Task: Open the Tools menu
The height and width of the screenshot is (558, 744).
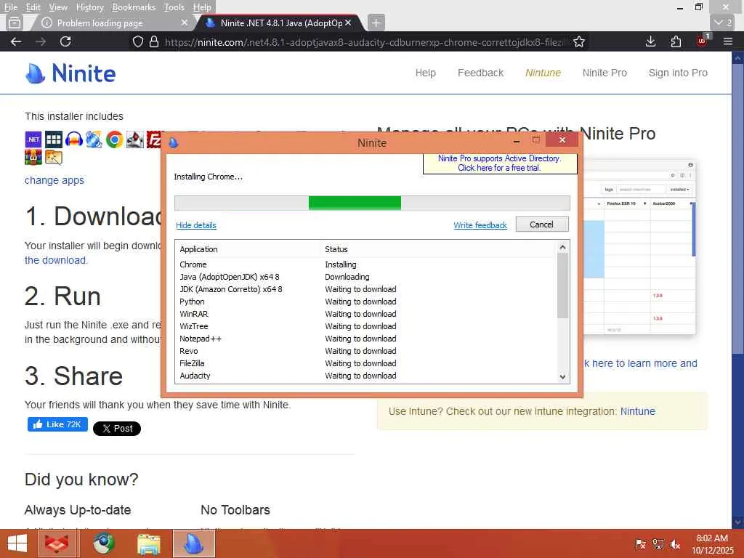Action: click(174, 7)
